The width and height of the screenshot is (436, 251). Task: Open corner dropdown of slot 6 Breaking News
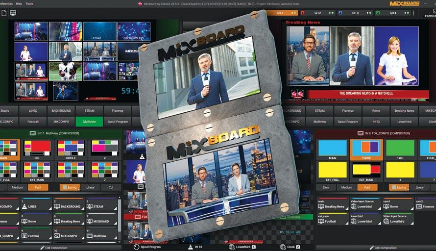[x=83, y=223]
